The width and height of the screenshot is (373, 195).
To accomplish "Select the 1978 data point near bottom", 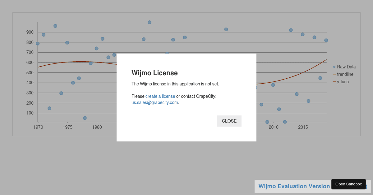I will [85, 118].
